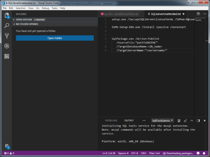Click the SqlPackage.exe /Action:Publish line
Image resolution: width=210 pixels, height=157 pixels.
[135, 39]
